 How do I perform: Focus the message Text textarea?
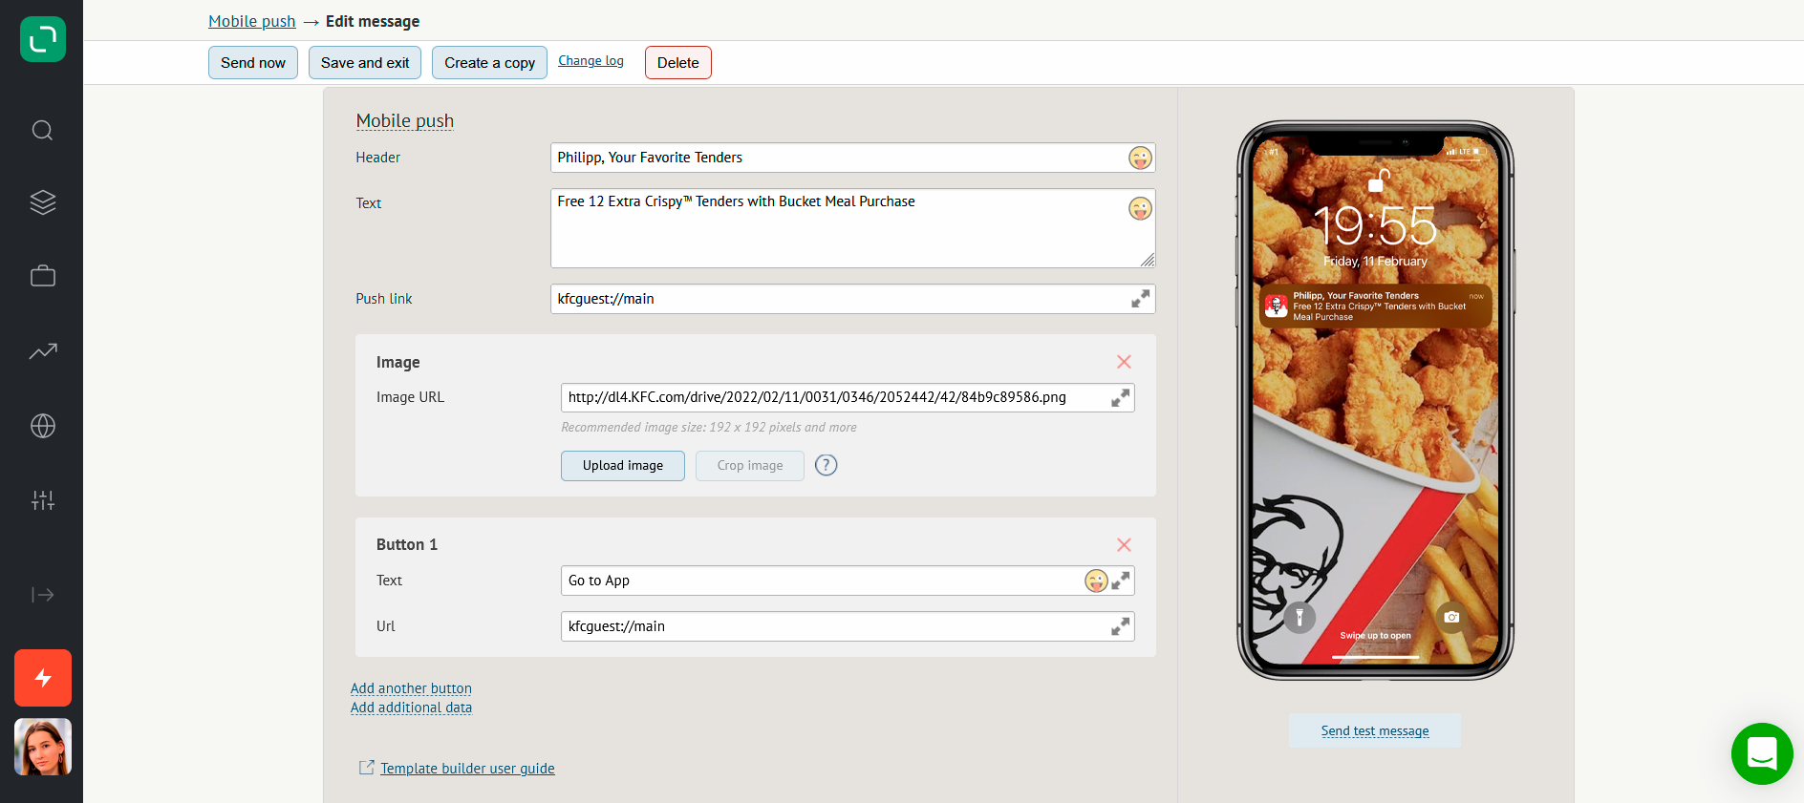coord(852,228)
